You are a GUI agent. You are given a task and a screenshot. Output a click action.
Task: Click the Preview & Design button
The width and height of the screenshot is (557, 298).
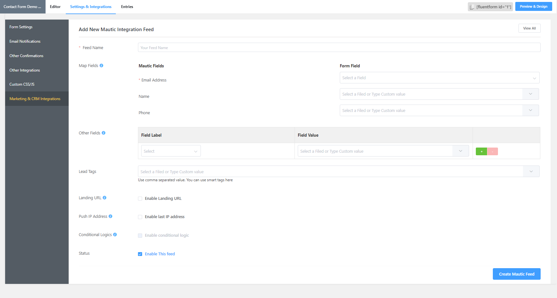(x=534, y=6)
